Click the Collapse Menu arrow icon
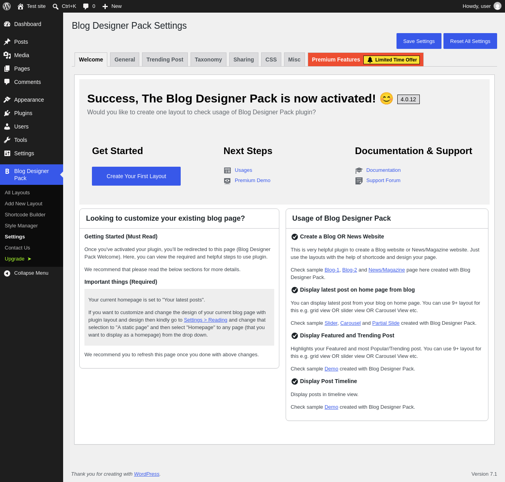Screen dimensions: 505x482 [7, 273]
